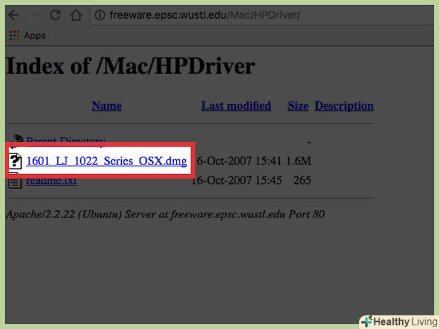Screen dimensions: 439x329
Task: Click the 16-Oct-2007 15:41 date text
Action: click(239, 161)
